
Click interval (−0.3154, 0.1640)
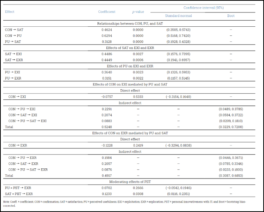(178, 97)
